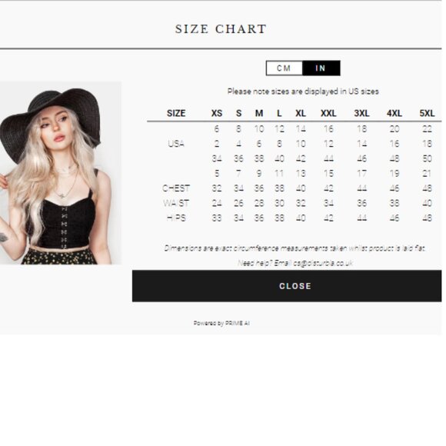Click the USA row label
This screenshot has width=446, height=446.
(176, 144)
